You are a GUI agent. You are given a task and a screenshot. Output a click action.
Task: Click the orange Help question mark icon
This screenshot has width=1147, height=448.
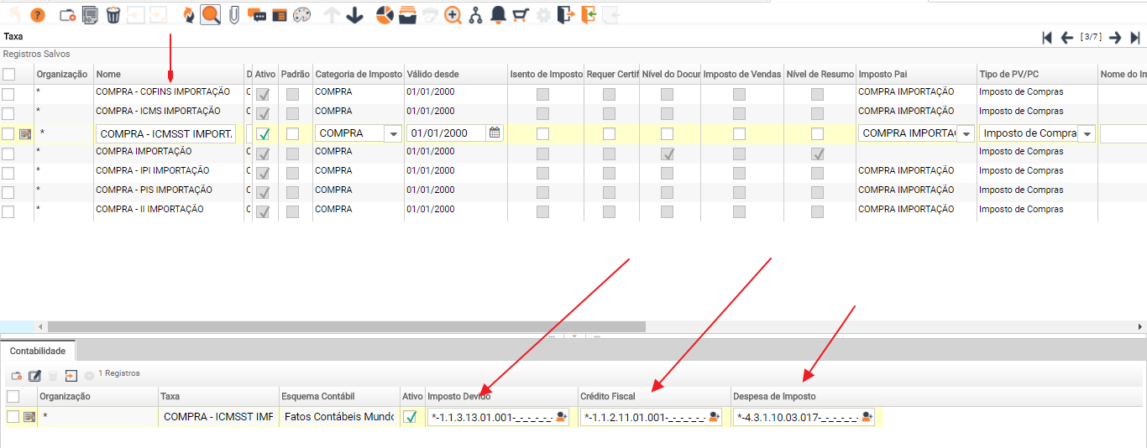coord(38,15)
